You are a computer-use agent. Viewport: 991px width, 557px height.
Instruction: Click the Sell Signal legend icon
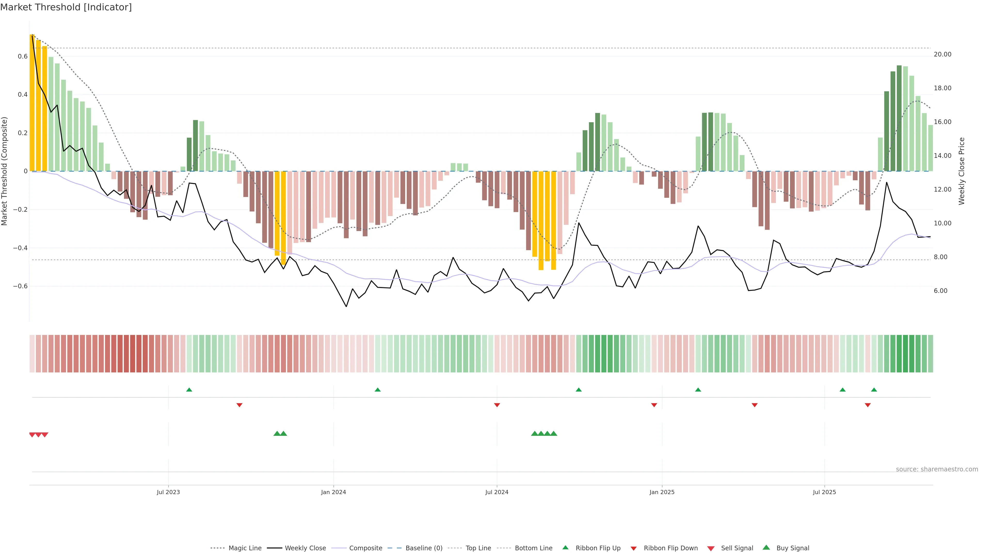[711, 548]
